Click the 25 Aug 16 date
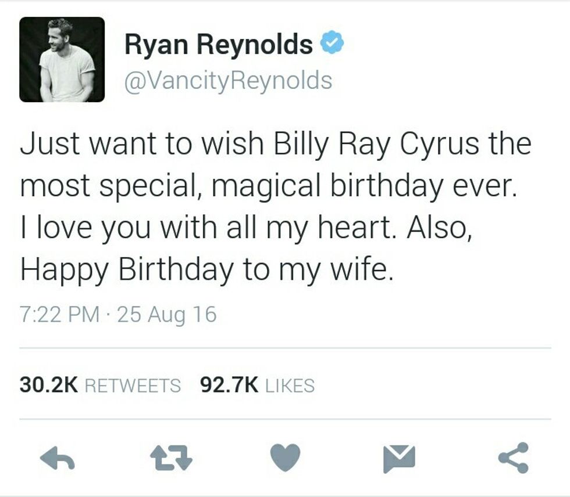Image resolution: width=570 pixels, height=497 pixels. click(167, 314)
